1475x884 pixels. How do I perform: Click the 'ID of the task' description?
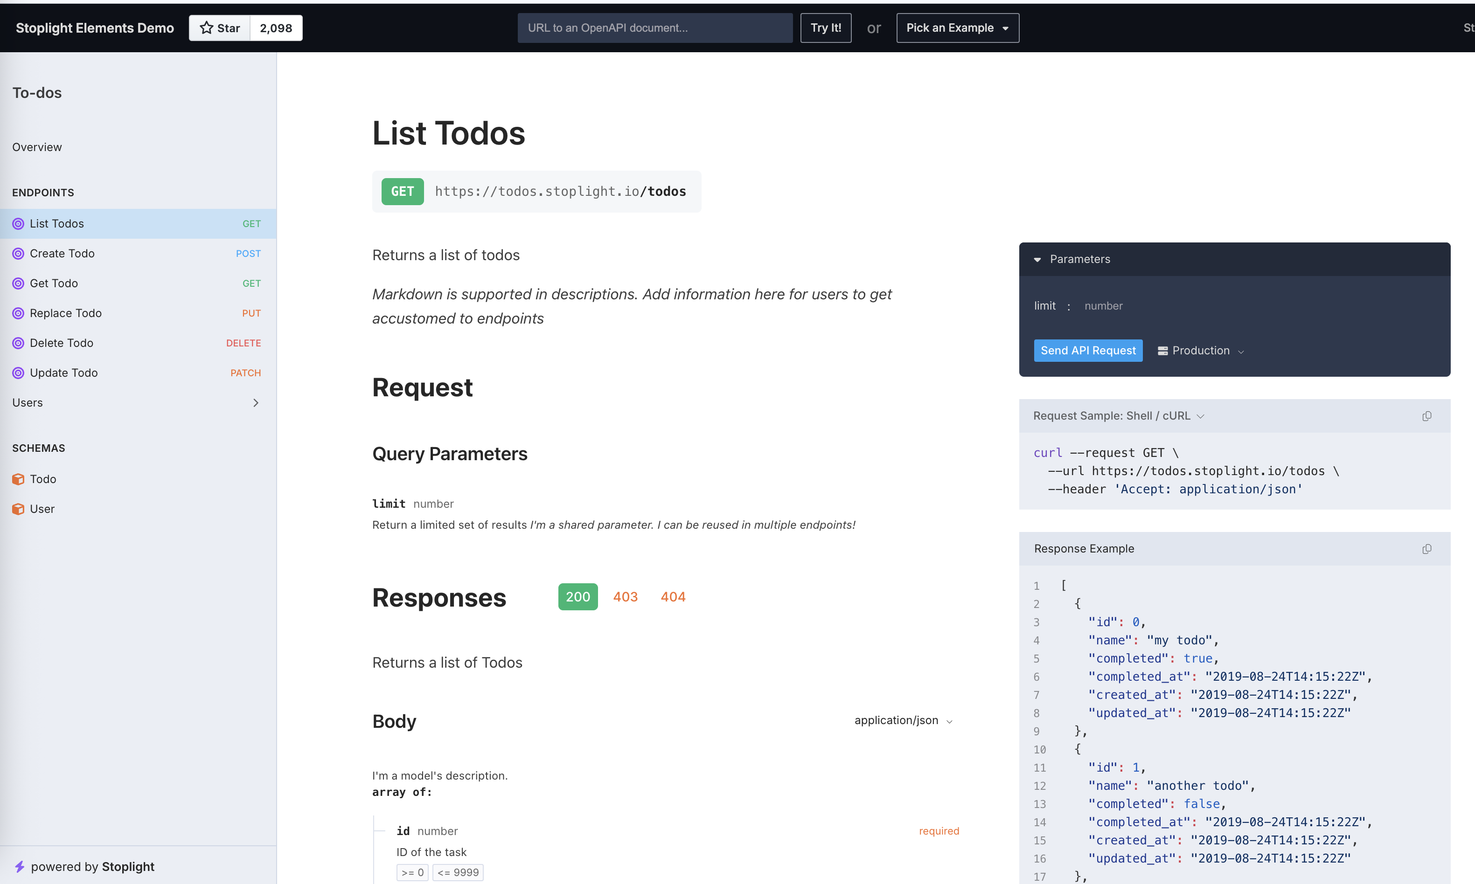click(x=431, y=852)
